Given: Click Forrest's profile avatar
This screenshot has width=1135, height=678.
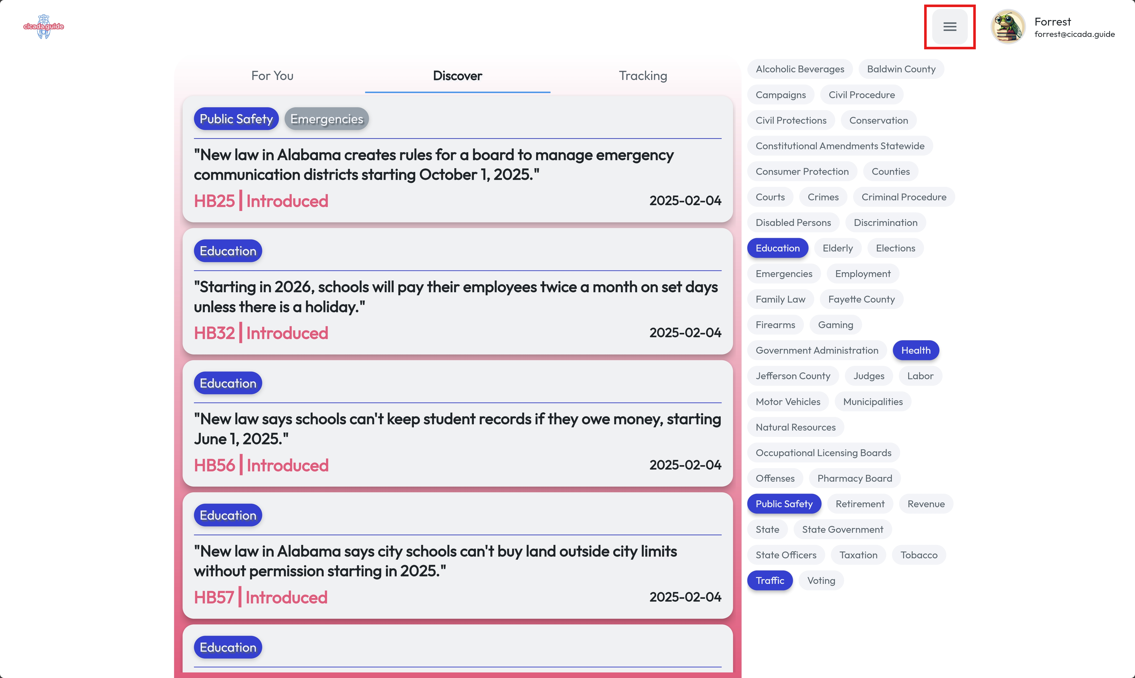Looking at the screenshot, I should [x=1007, y=27].
